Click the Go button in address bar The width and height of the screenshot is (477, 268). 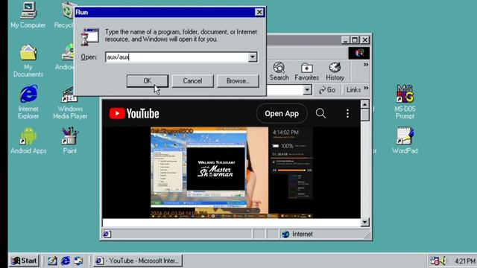click(x=327, y=90)
